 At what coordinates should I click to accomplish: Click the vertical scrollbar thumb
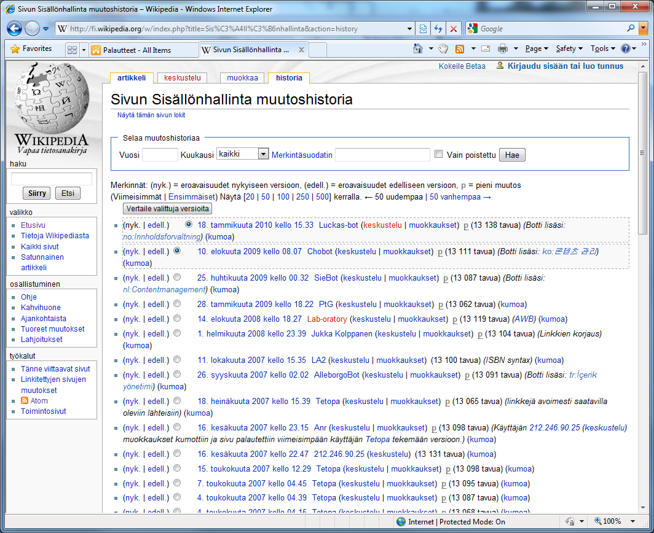coord(643,153)
